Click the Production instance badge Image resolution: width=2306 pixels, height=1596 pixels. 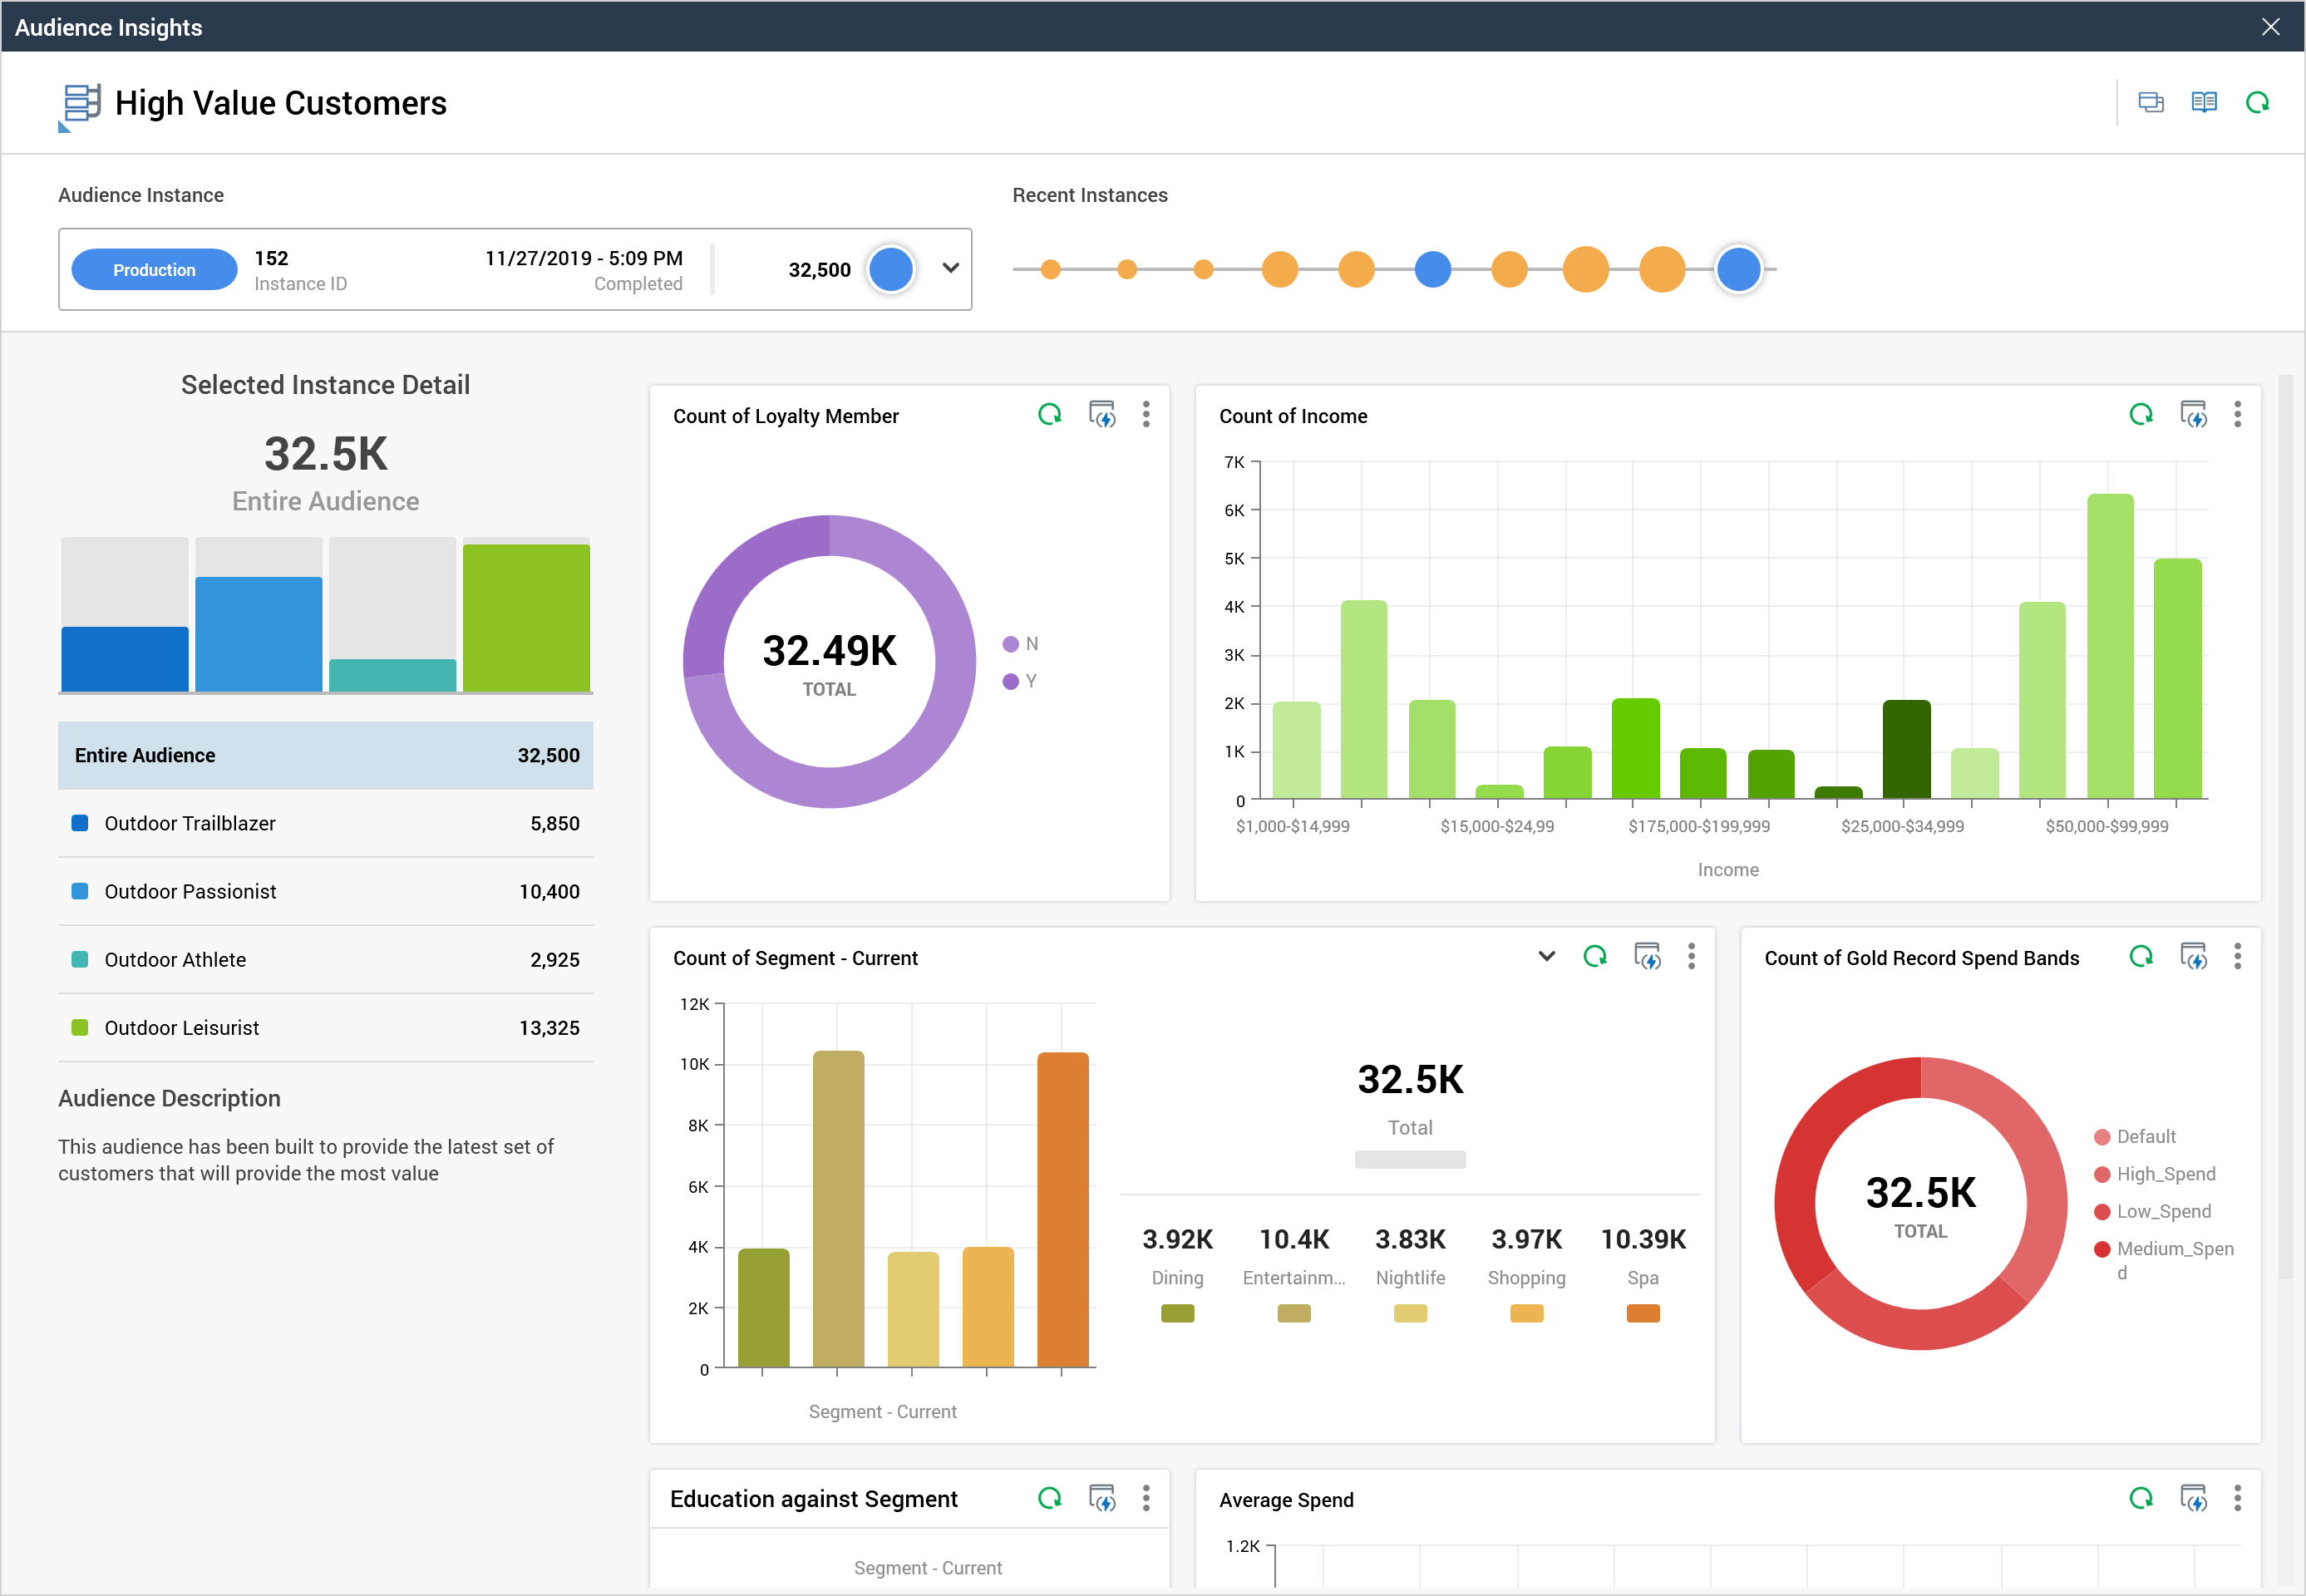coord(154,270)
